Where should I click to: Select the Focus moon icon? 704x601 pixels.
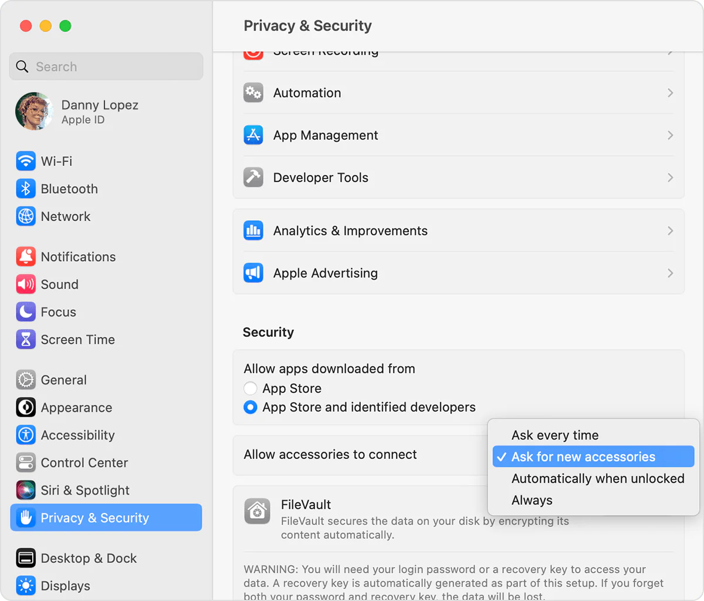click(x=26, y=312)
